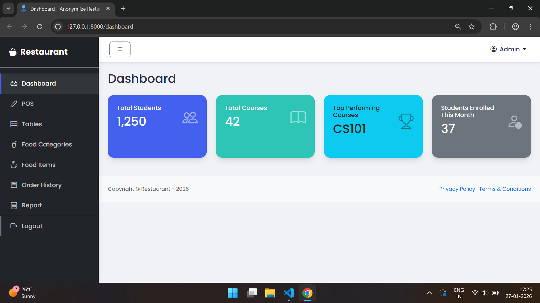The height and width of the screenshot is (303, 540).
Task: Click the battery icon in system tray
Action: coord(495,293)
